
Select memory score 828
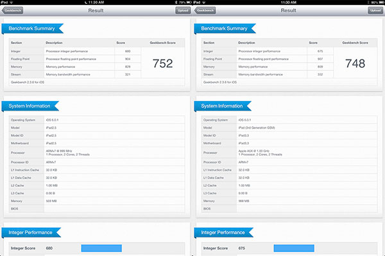pos(128,67)
